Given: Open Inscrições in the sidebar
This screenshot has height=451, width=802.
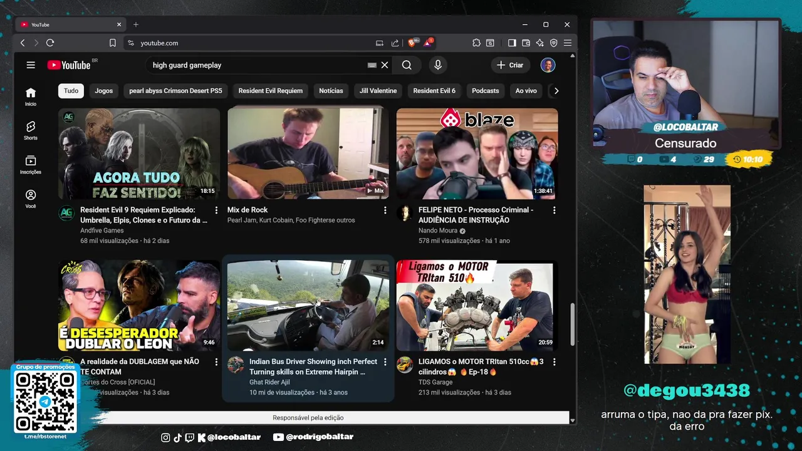Looking at the screenshot, I should click(x=31, y=165).
